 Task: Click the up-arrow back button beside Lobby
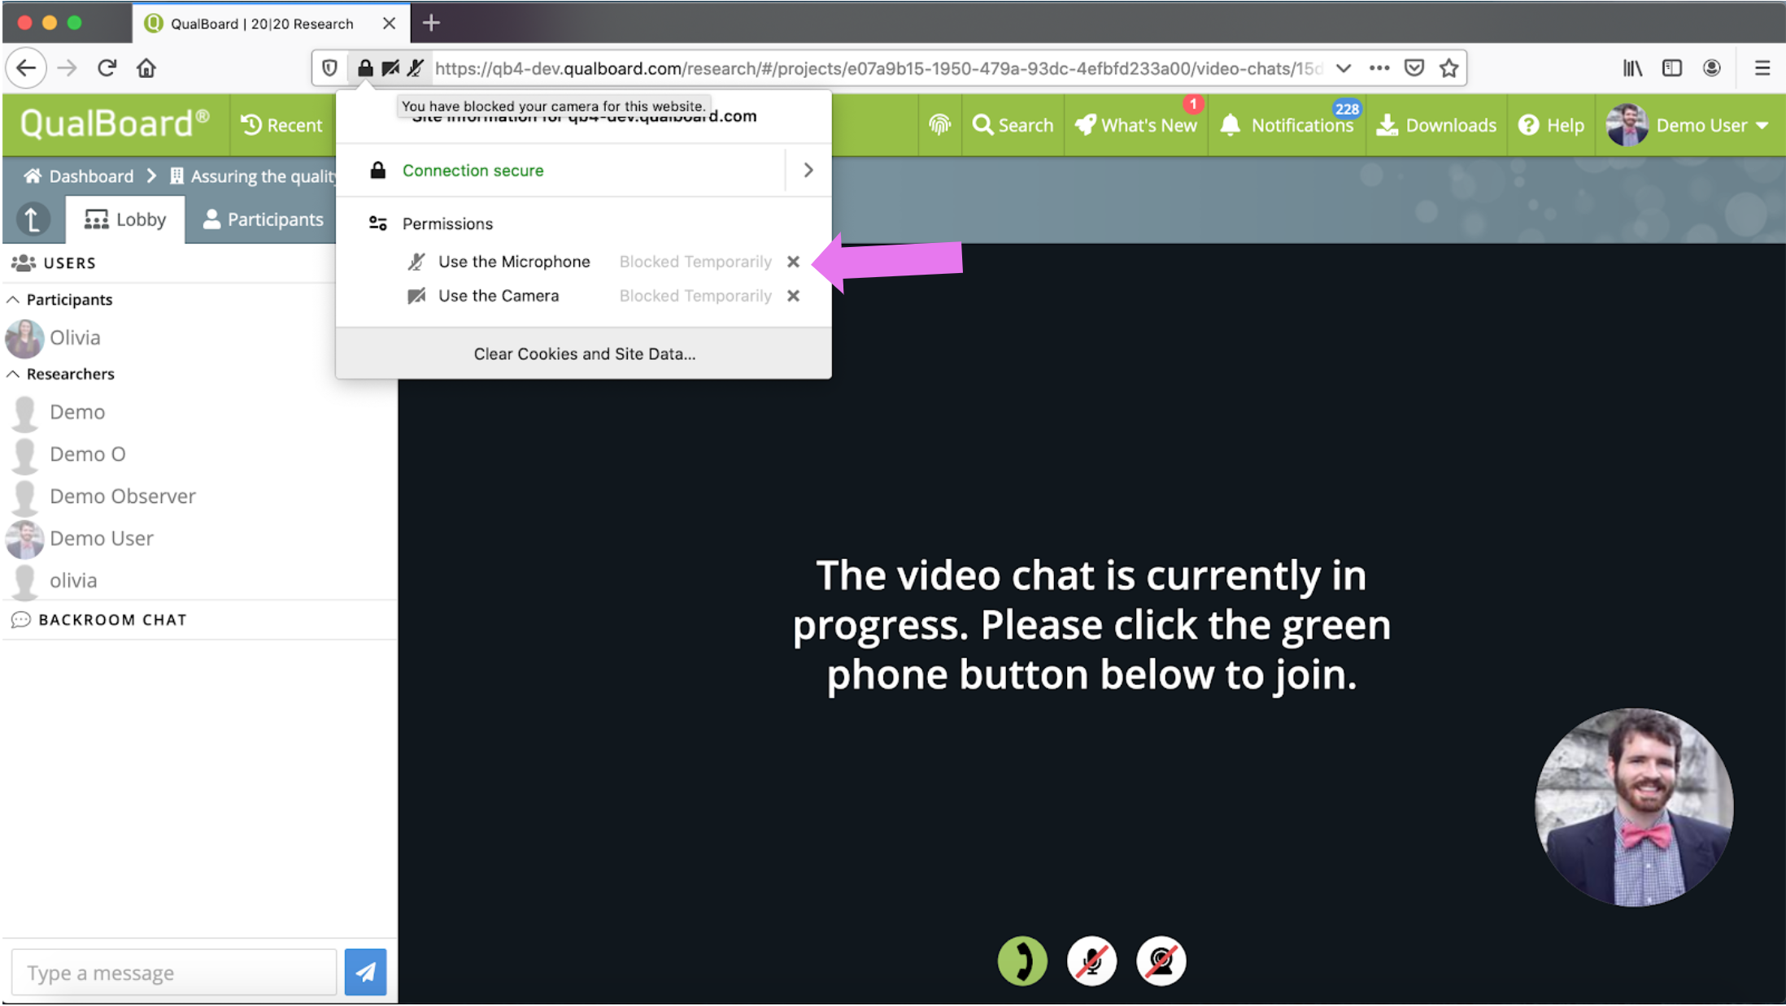point(33,219)
